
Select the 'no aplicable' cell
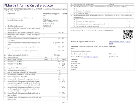point(56,43)
